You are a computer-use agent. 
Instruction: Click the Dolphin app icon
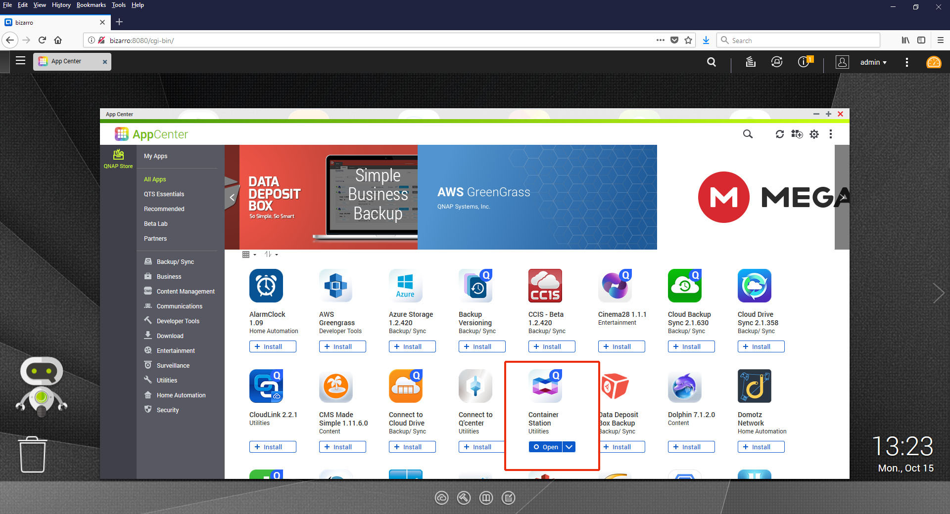(x=685, y=386)
